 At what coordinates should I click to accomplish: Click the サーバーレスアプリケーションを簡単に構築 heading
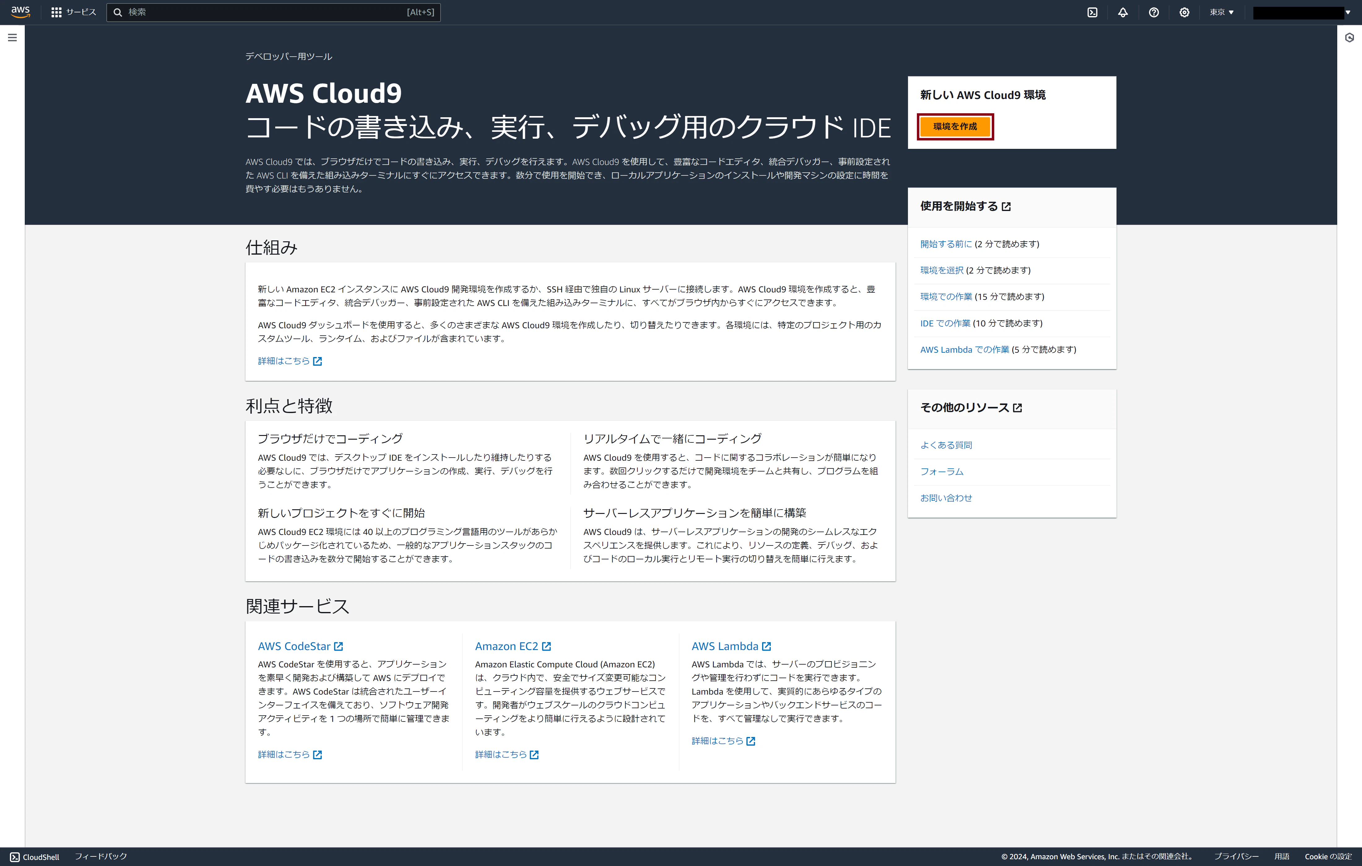tap(695, 513)
